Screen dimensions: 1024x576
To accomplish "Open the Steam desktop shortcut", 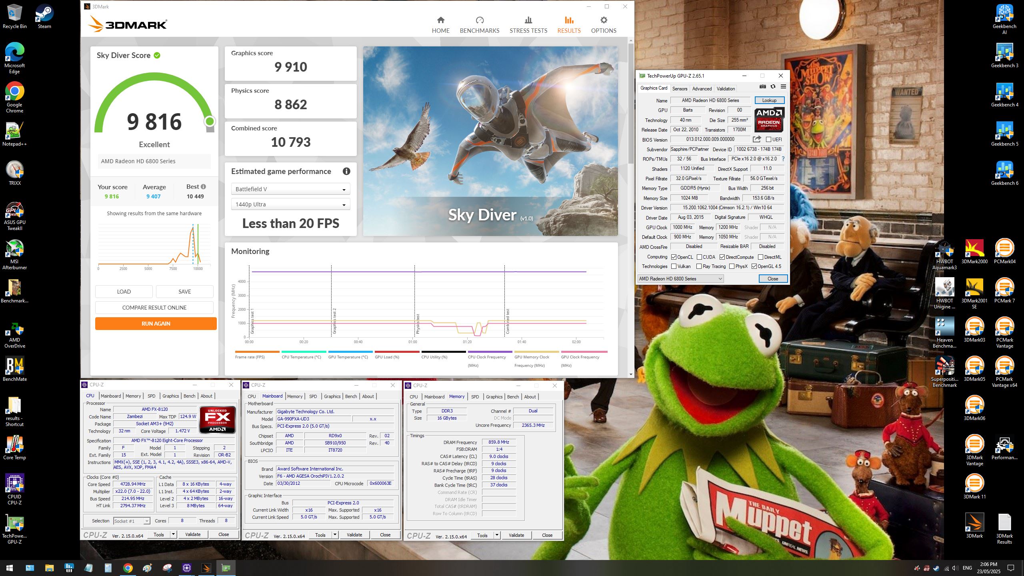I will [44, 16].
